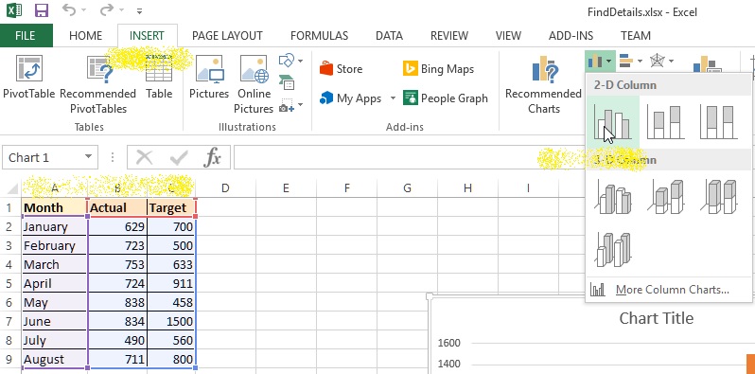Open the Undo history dropdown arrow
This screenshot has height=374, width=755.
tap(84, 10)
